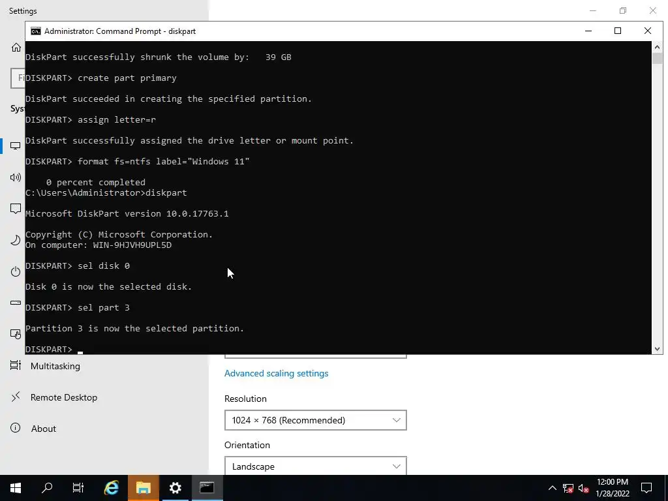
Task: Open Focus assist moon icon in Settings
Action: [16, 240]
